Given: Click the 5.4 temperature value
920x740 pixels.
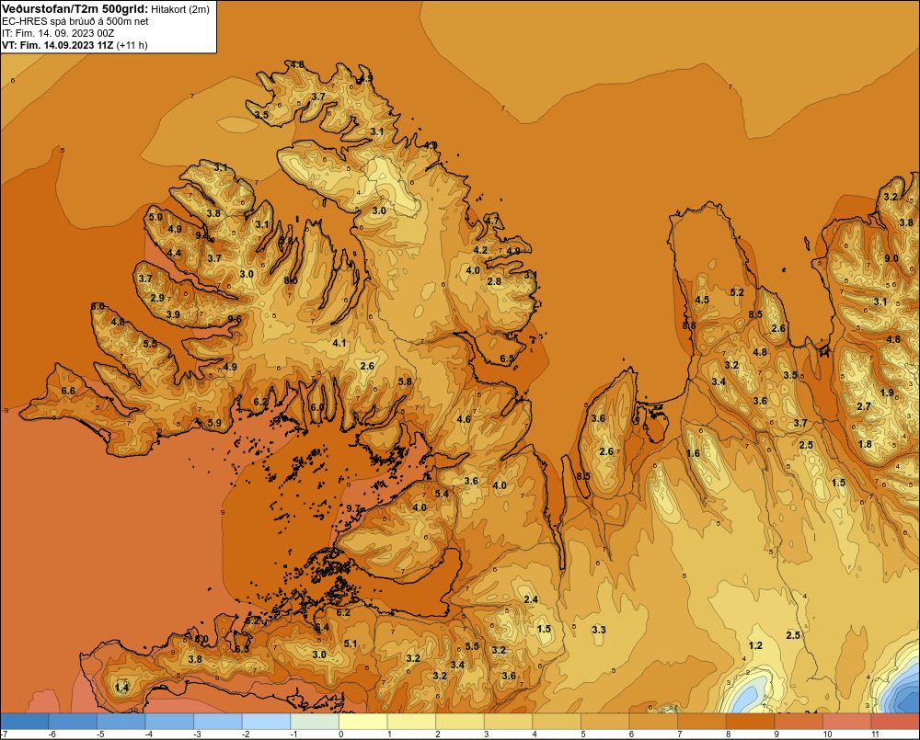Looking at the screenshot, I should point(442,494).
